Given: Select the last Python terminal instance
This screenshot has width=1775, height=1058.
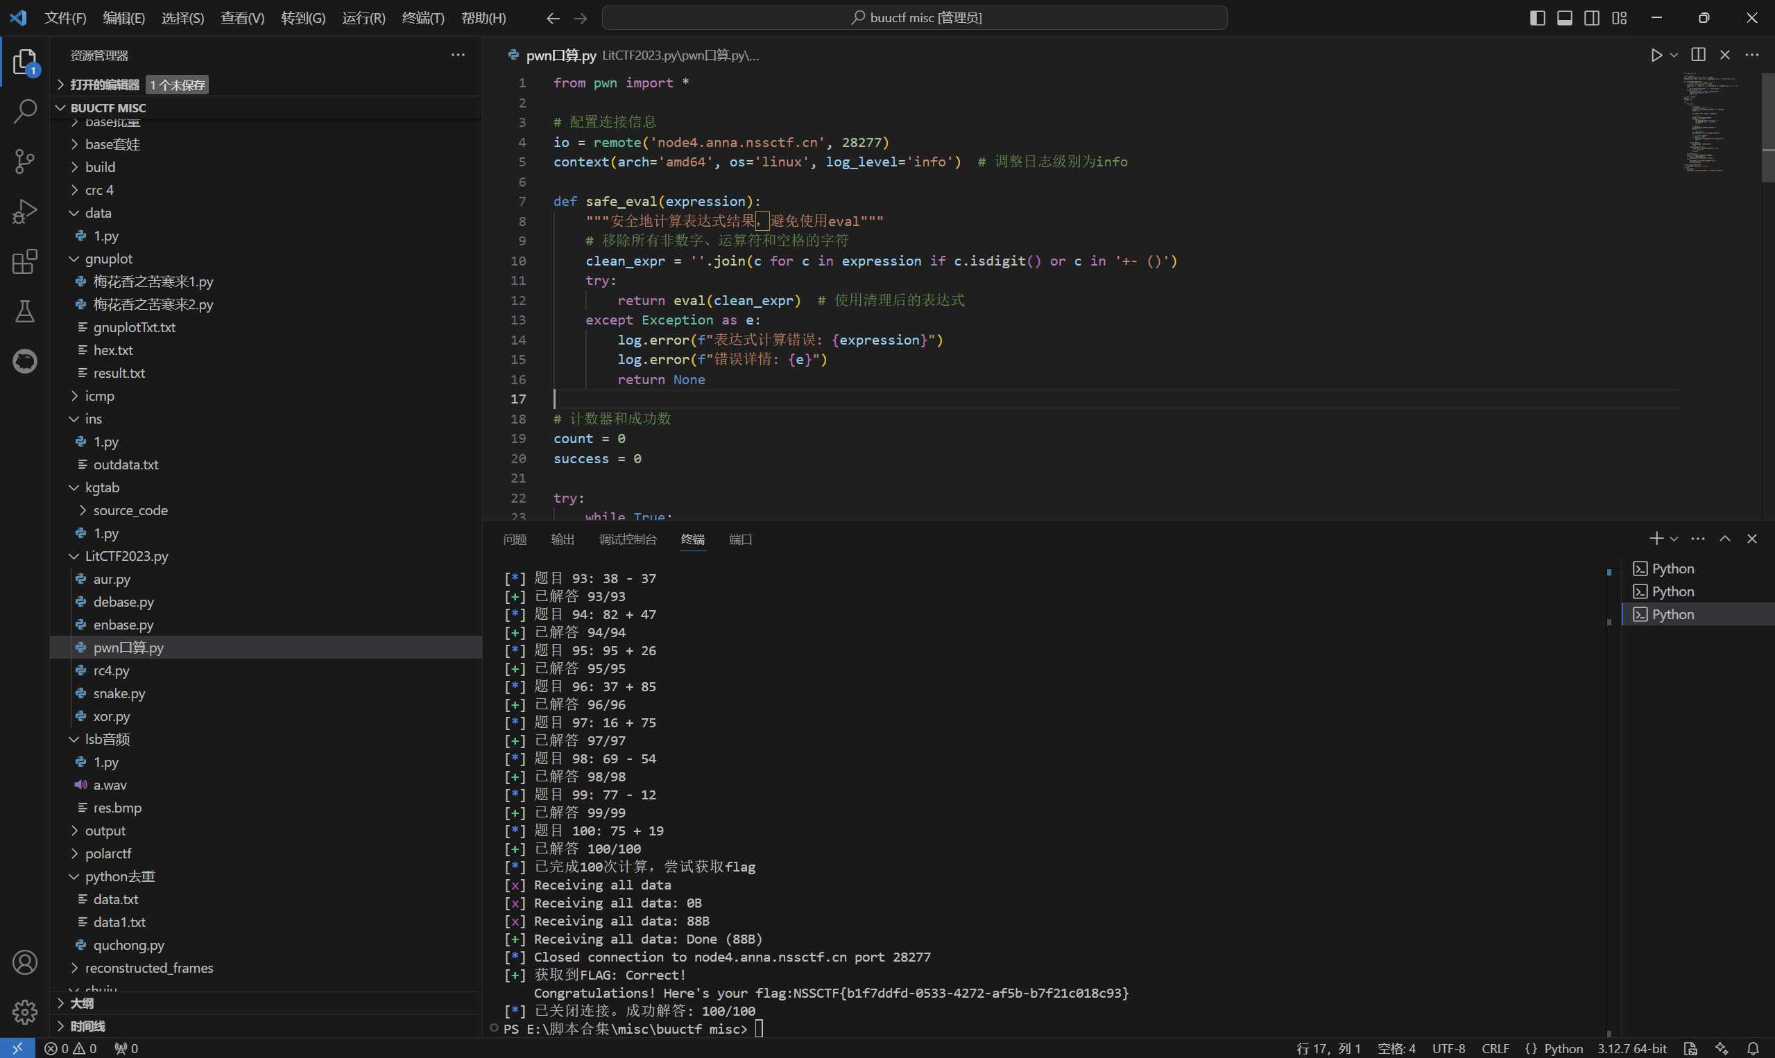Looking at the screenshot, I should [x=1698, y=614].
